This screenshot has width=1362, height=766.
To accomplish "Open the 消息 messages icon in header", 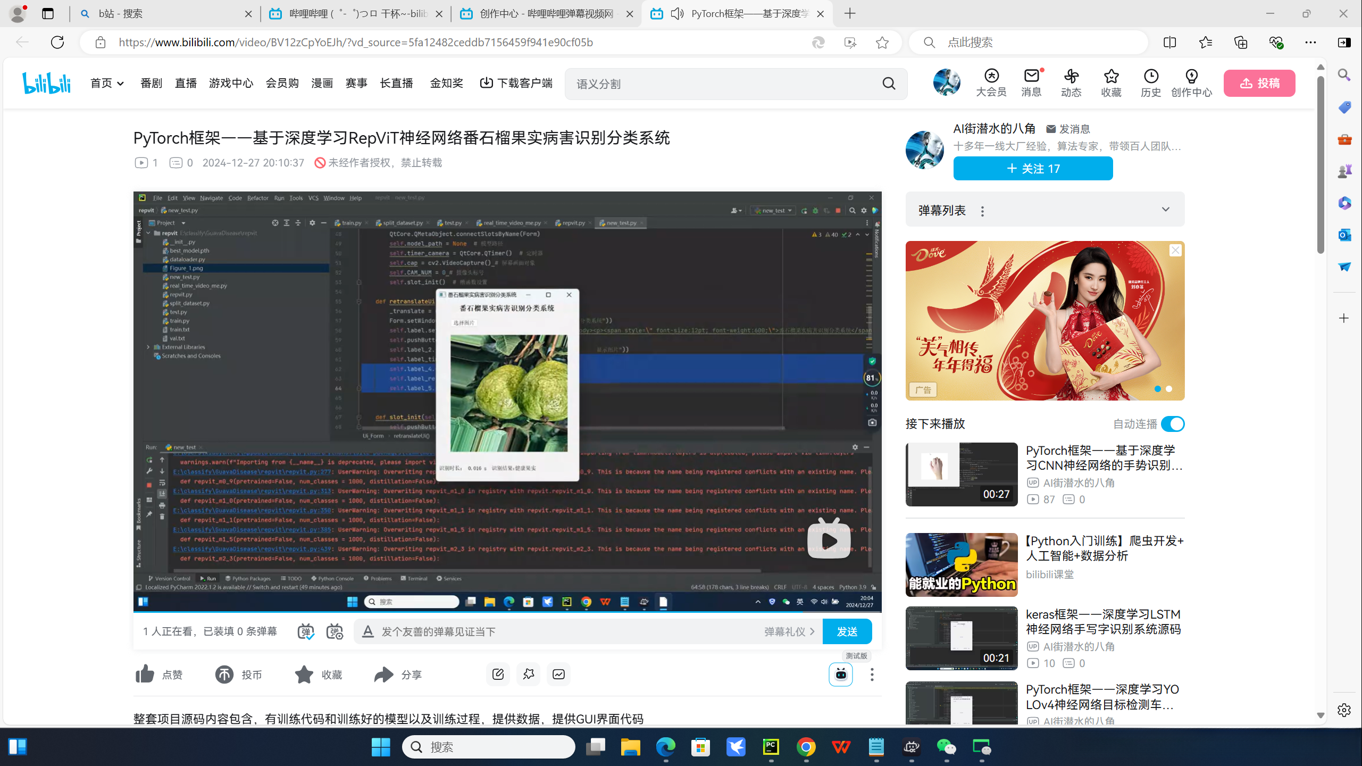I will (x=1031, y=76).
